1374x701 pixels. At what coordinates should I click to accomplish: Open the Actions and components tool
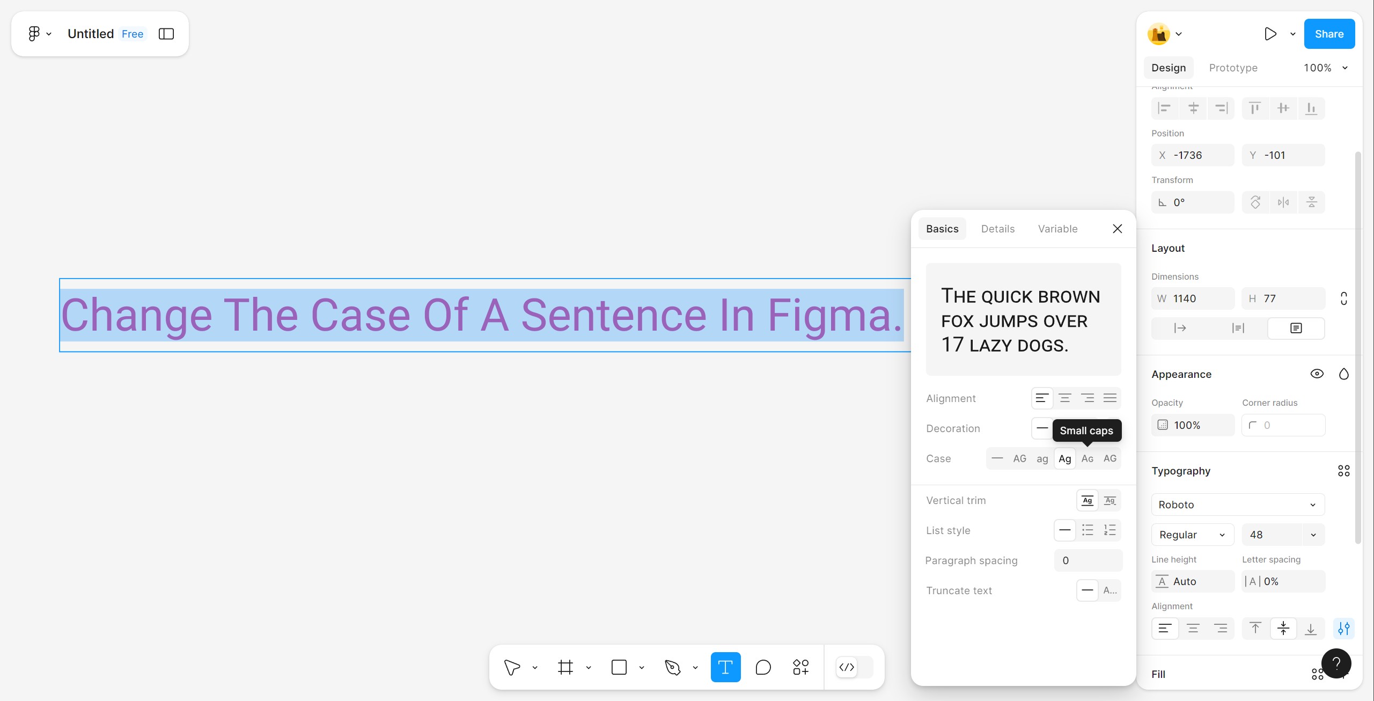800,667
